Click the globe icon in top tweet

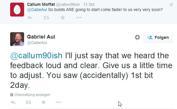point(171,5)
